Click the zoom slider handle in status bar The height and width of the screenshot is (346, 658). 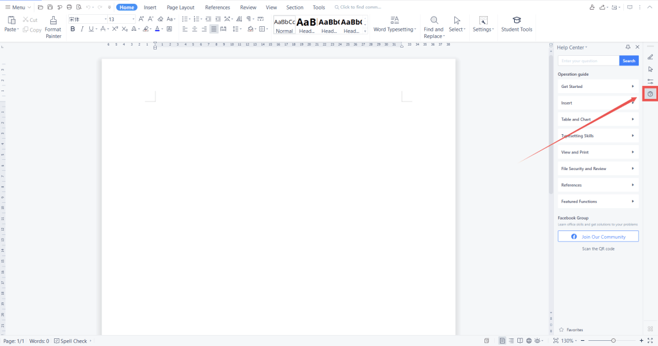coord(613,341)
